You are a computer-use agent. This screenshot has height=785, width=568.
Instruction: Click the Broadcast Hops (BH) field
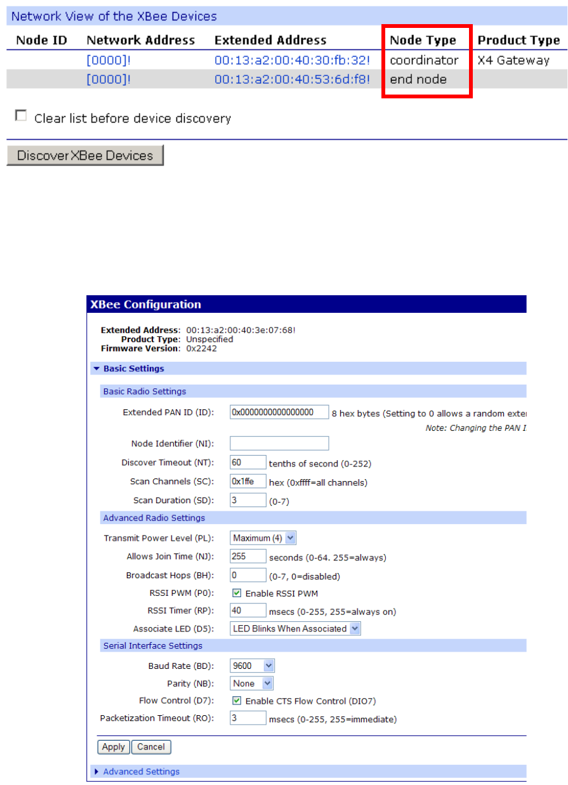[248, 576]
